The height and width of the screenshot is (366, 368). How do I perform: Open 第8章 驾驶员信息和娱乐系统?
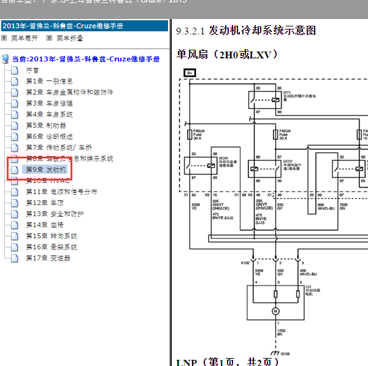pyautogui.click(x=69, y=158)
